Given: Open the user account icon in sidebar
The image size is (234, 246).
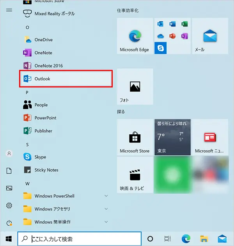Looking at the screenshot, I should click(9, 153).
